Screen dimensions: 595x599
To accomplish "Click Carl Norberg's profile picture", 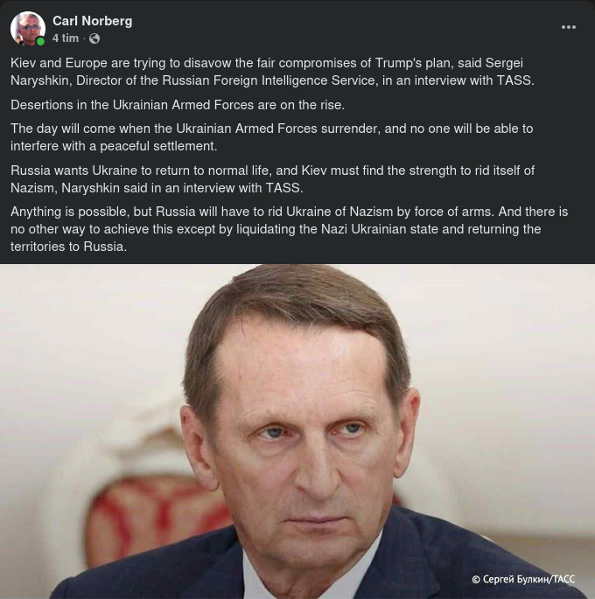I will [x=27, y=28].
